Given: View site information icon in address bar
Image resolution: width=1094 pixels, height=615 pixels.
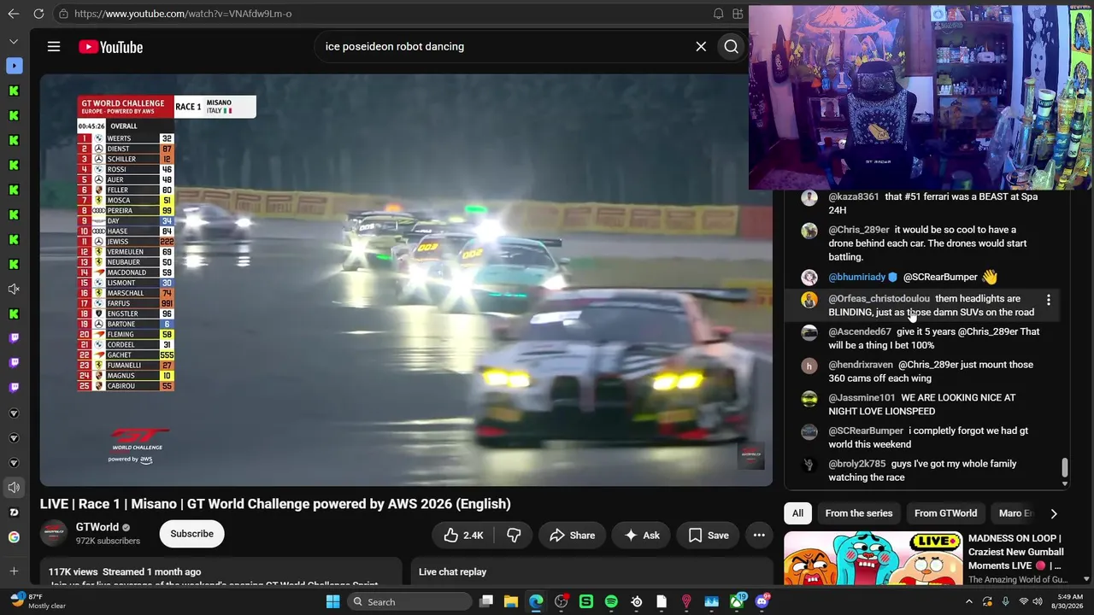Looking at the screenshot, I should (x=63, y=14).
